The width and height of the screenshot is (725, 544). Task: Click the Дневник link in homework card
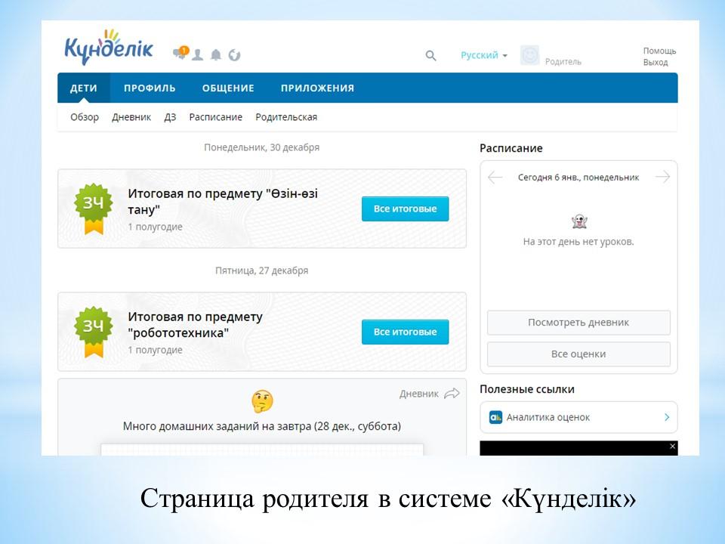pyautogui.click(x=419, y=394)
